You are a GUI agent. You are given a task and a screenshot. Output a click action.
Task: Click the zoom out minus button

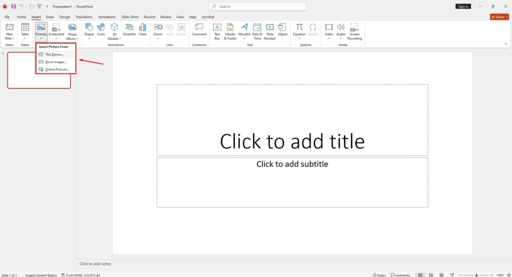460,275
